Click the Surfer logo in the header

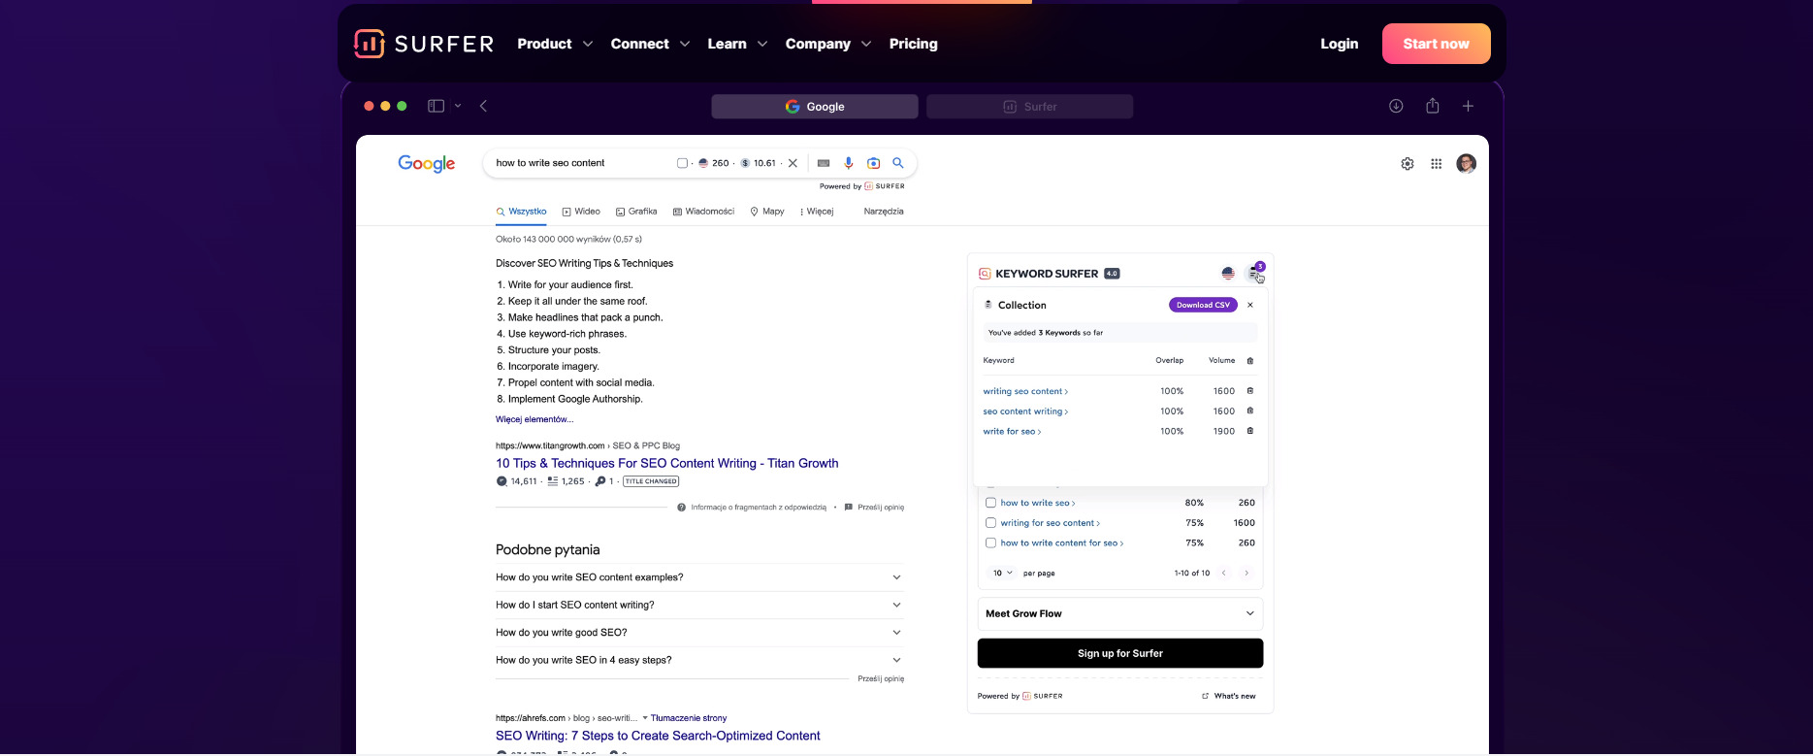[x=424, y=44]
